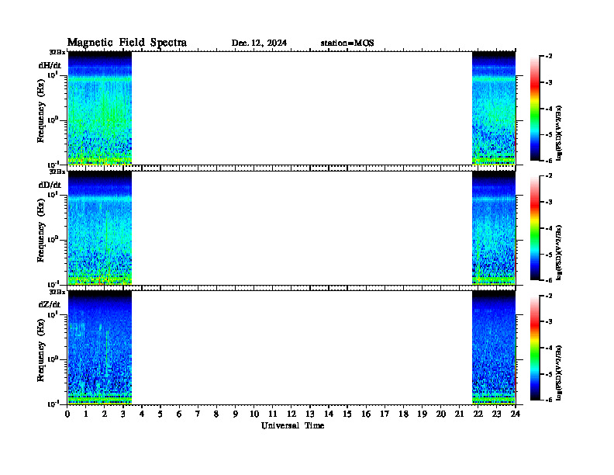614x475 pixels.
Task: Click the late-evening dH/dt spectrogram block
Action: tap(493, 108)
